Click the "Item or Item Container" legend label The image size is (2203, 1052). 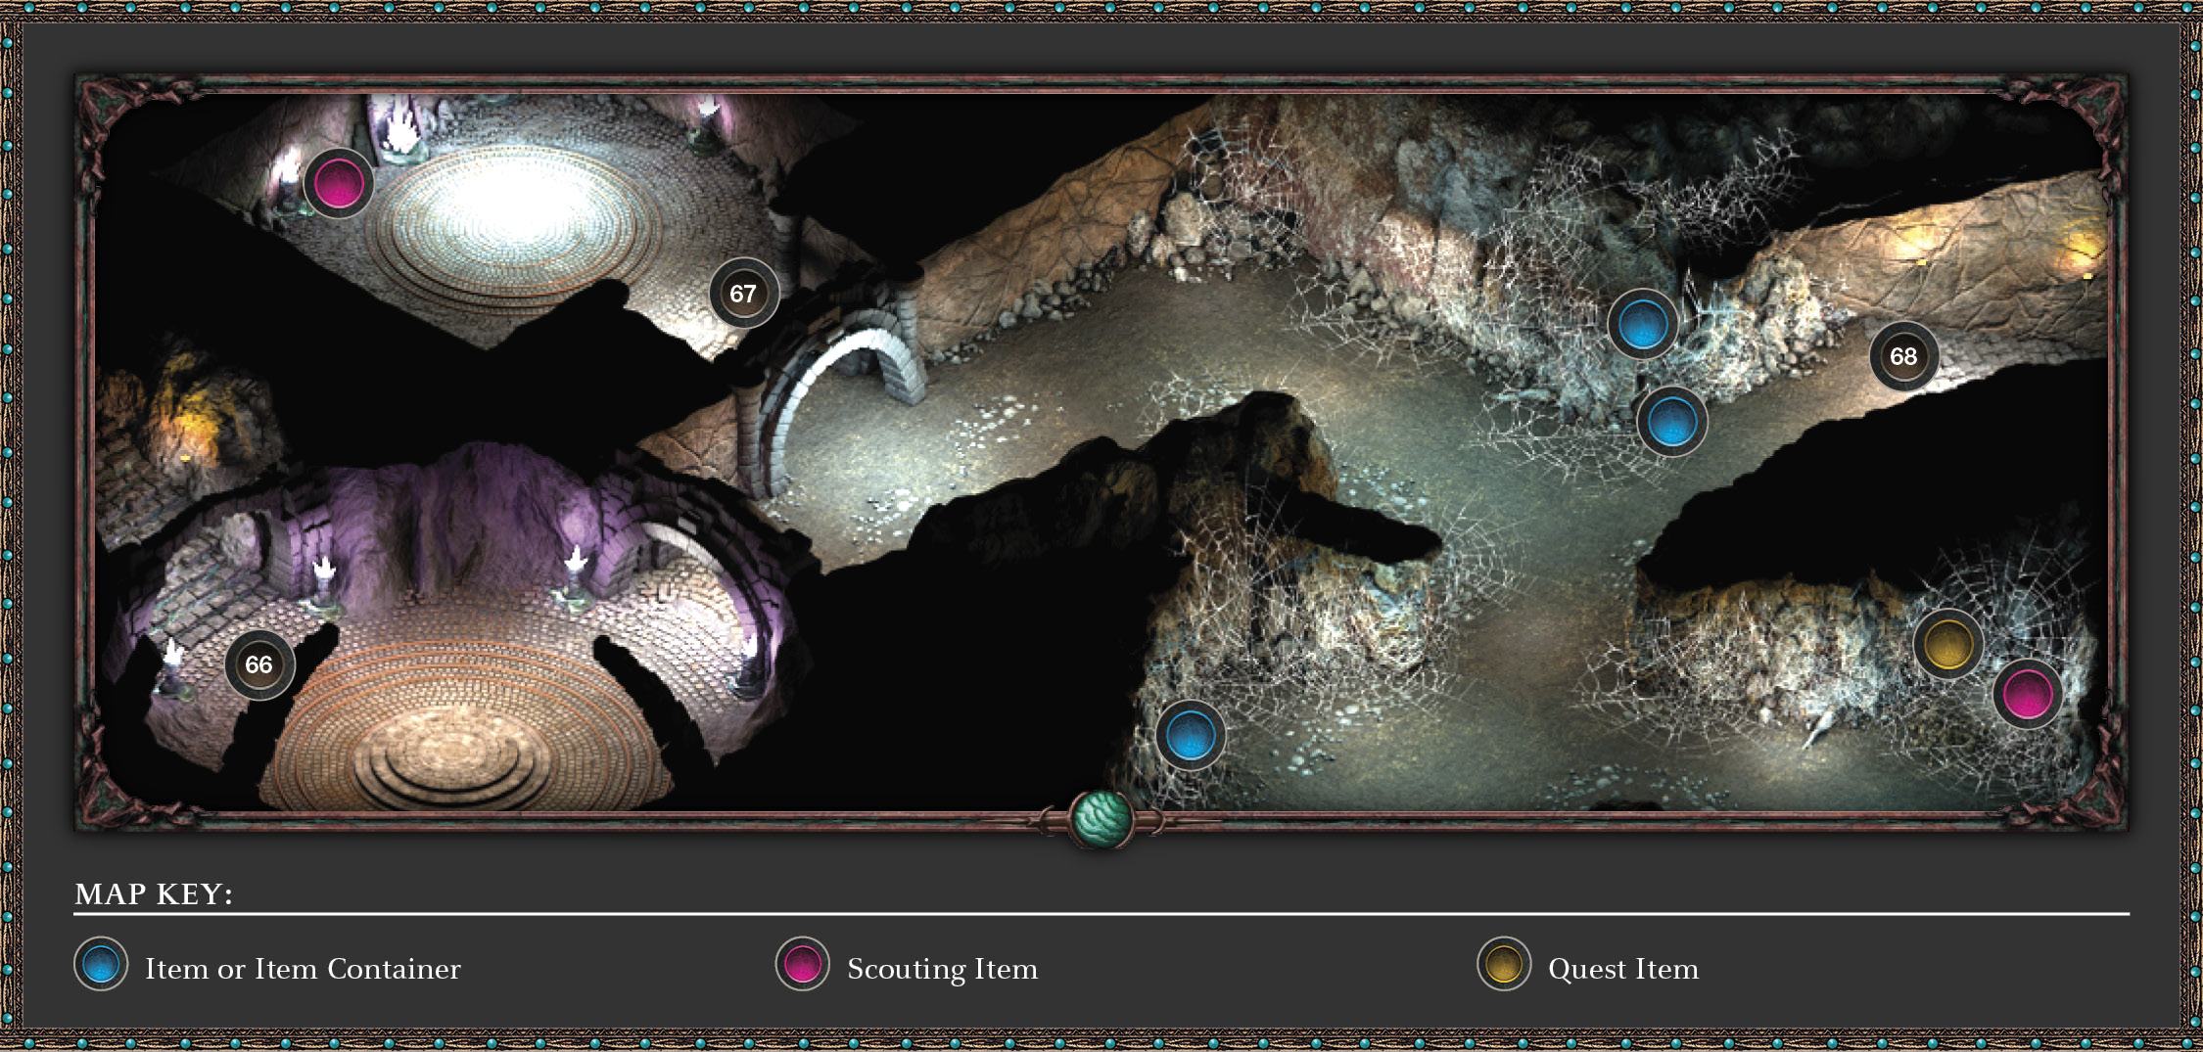(303, 969)
